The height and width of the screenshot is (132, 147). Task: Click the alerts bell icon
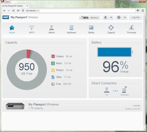coord(105,17)
